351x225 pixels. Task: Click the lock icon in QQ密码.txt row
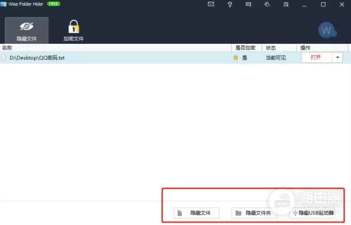coord(236,58)
